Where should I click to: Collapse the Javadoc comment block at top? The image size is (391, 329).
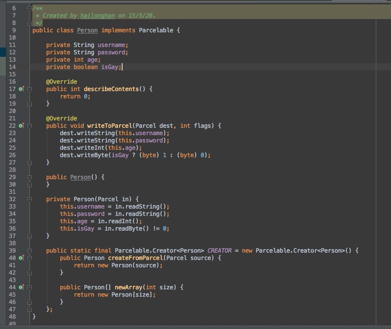coord(29,8)
